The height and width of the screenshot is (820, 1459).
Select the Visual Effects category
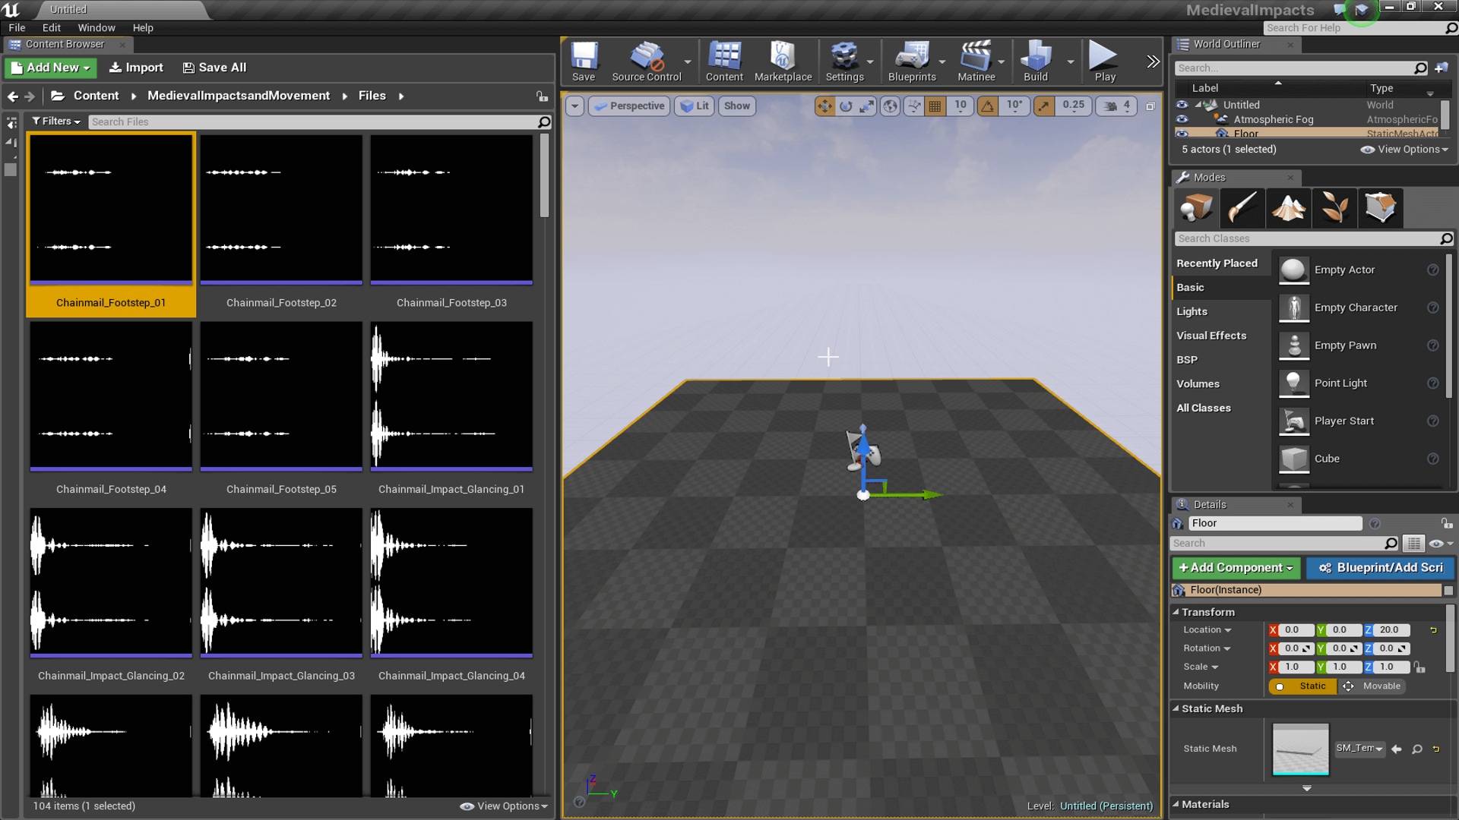pos(1211,336)
